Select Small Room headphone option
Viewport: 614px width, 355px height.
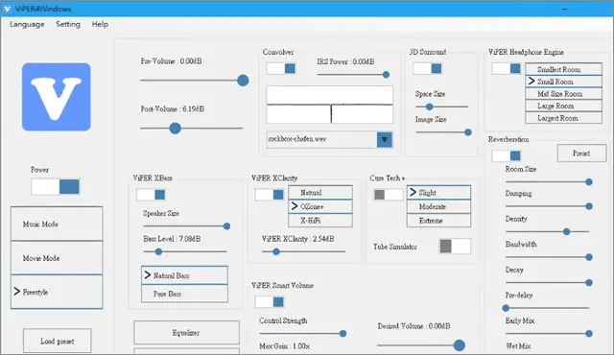pos(563,82)
